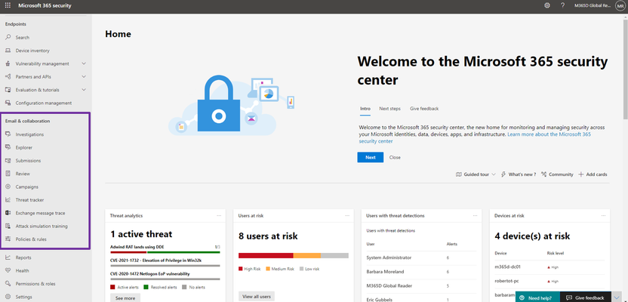Click the Search magnifier icon in sidebar
628x302 pixels.
(x=8, y=37)
